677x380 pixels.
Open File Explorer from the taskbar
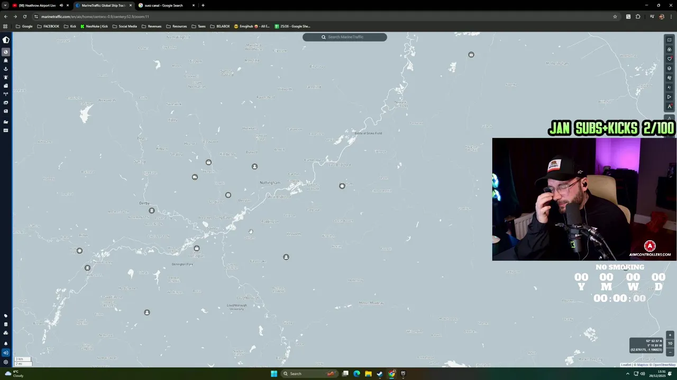pyautogui.click(x=368, y=374)
